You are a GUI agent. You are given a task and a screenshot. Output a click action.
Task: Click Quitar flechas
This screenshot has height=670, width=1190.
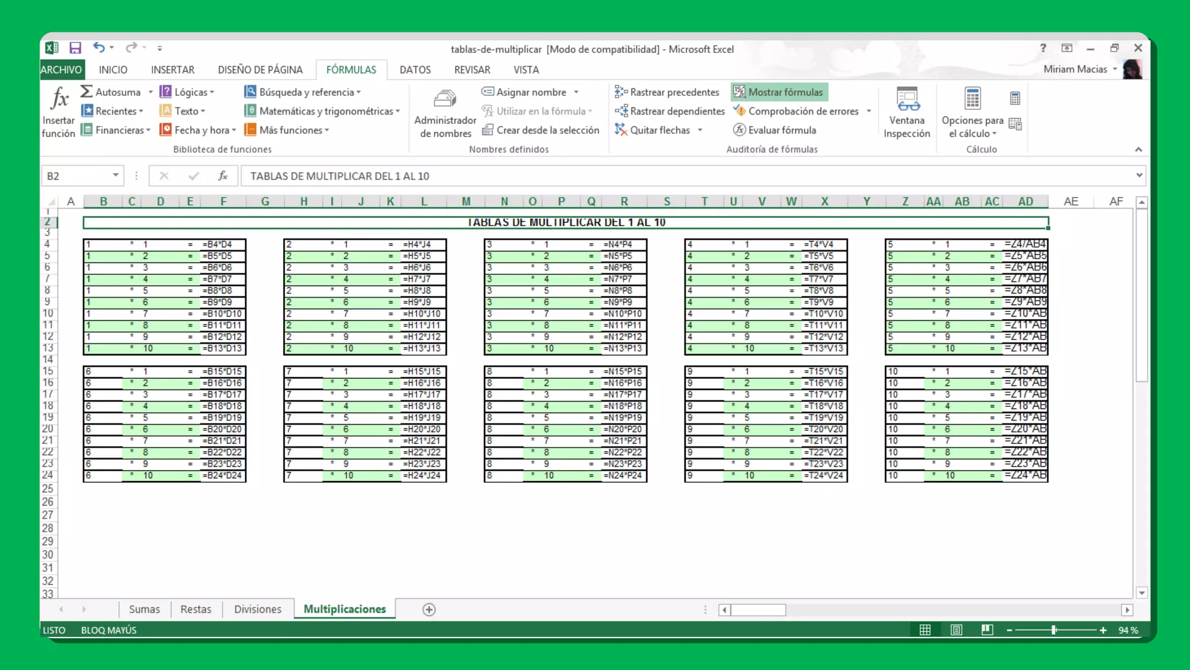653,130
